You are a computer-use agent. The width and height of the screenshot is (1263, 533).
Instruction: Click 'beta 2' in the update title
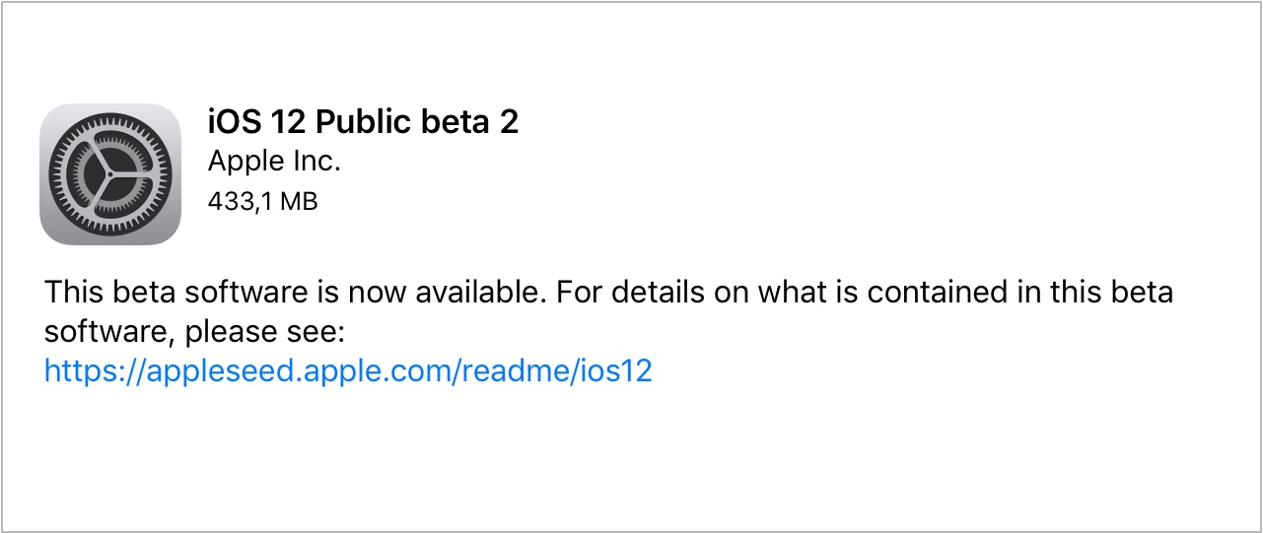[x=475, y=121]
